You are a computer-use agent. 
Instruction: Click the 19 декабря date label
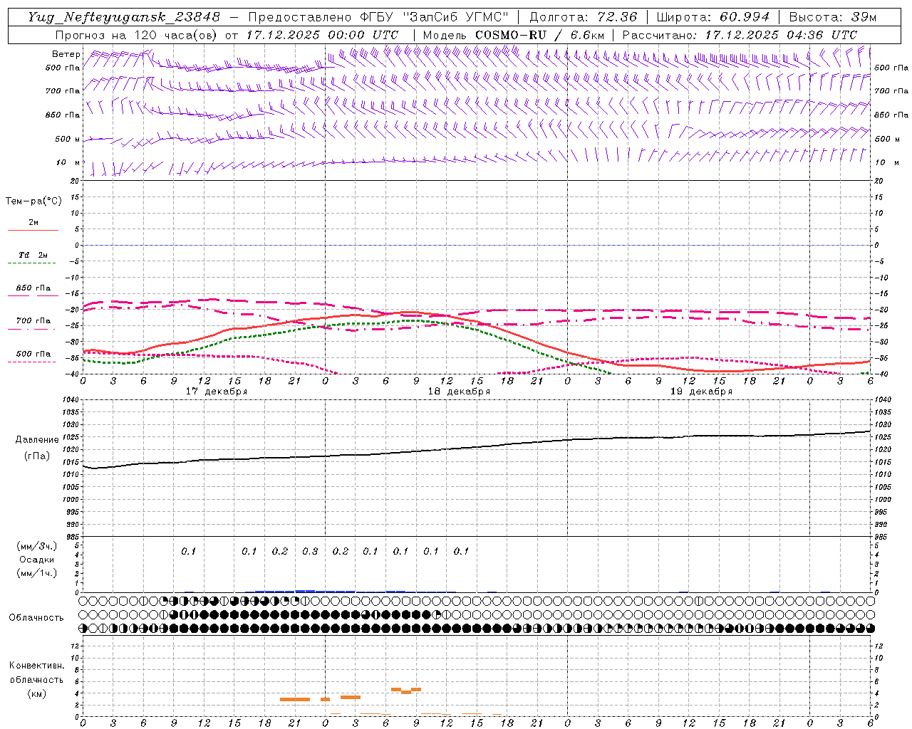(x=701, y=392)
